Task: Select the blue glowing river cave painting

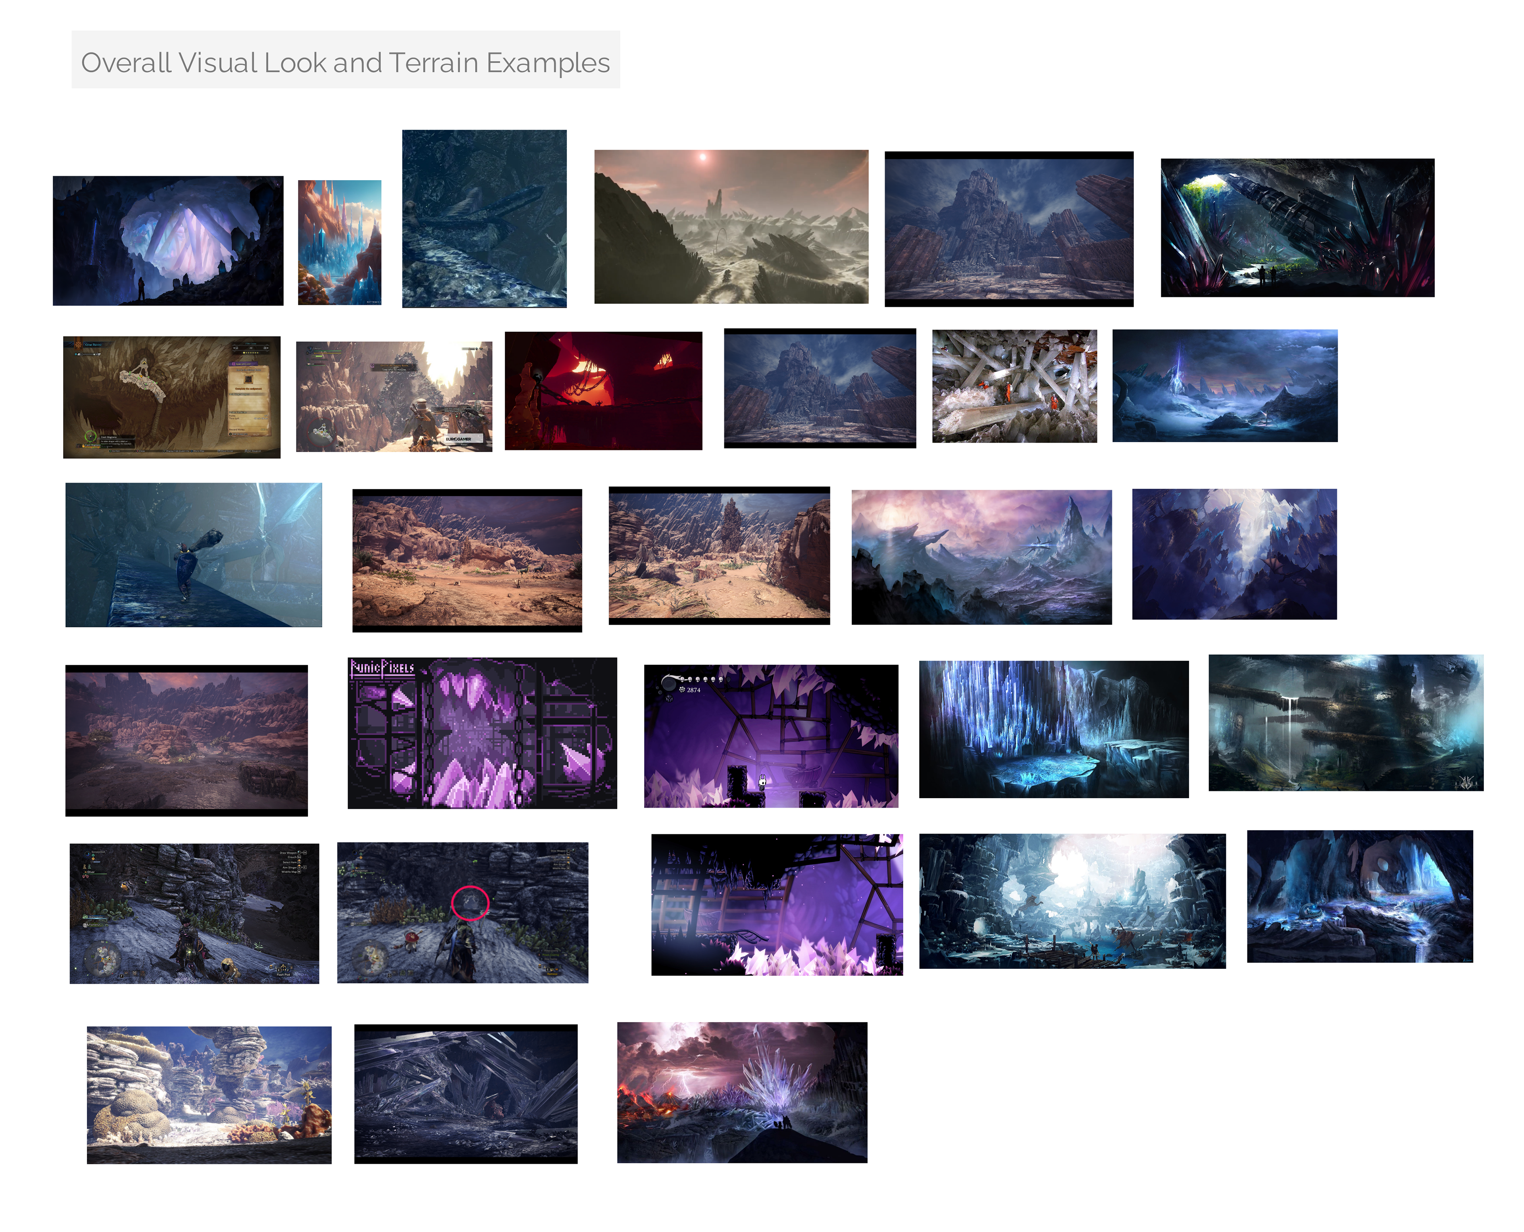Action: click(x=1359, y=896)
